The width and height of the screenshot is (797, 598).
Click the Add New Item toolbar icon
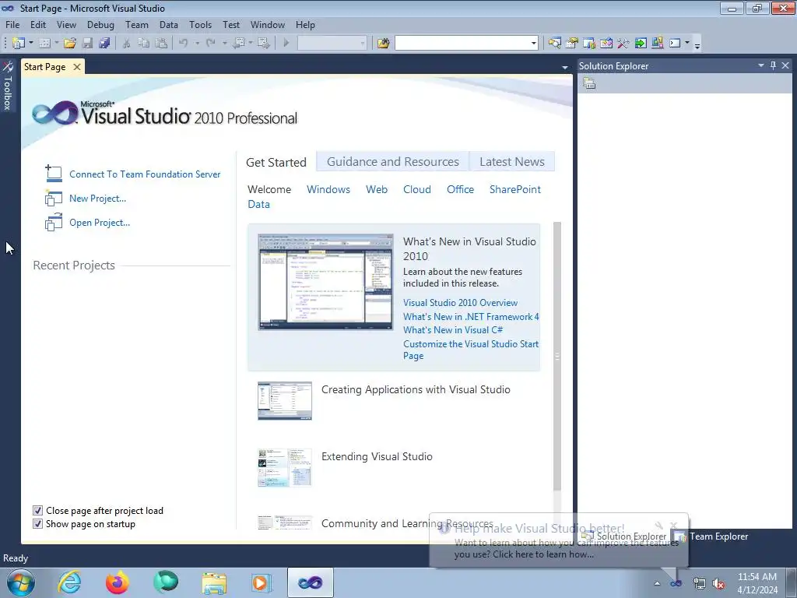pos(44,44)
